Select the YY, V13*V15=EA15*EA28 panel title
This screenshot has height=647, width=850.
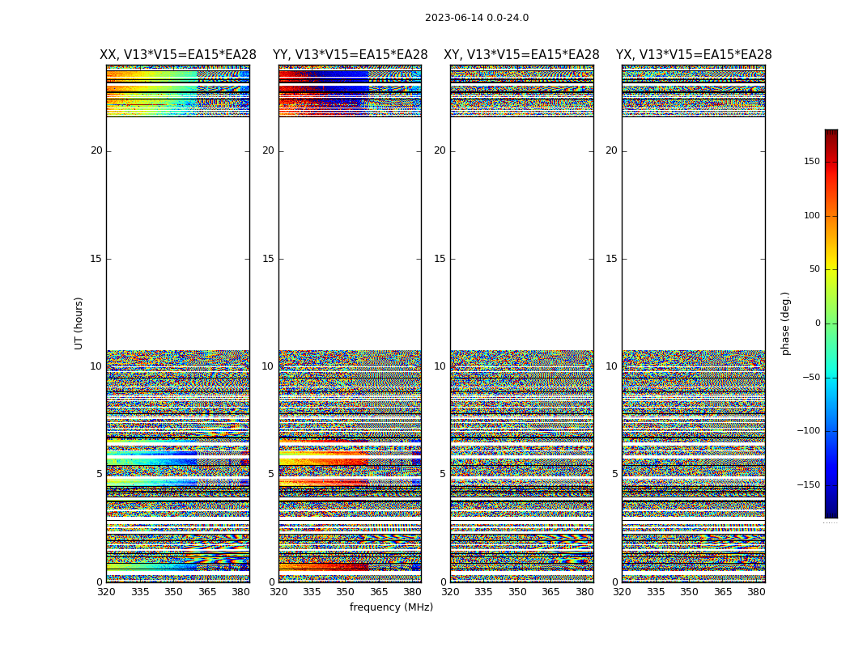(351, 55)
